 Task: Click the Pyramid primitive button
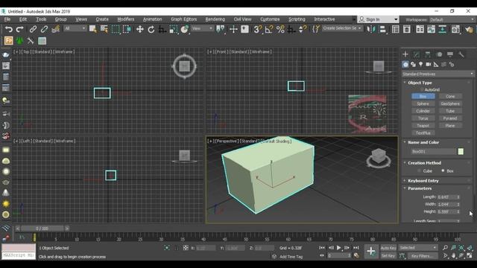point(450,118)
